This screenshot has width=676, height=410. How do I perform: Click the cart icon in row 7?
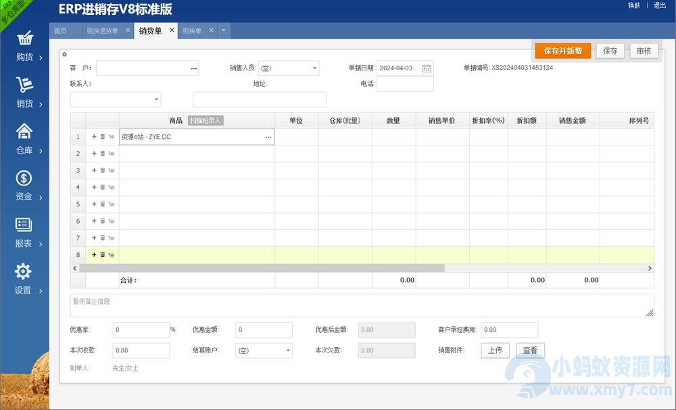pos(112,237)
